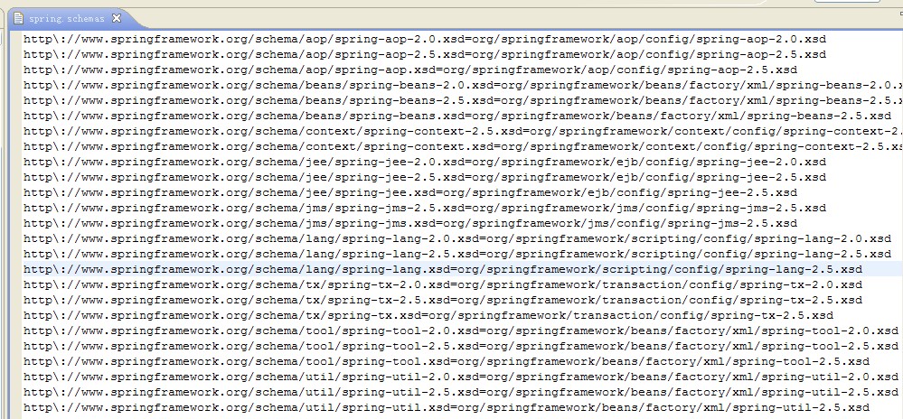This screenshot has width=903, height=419.
Task: Click the line keyed by unversioned spring-jms.xsd
Action: pos(410,223)
